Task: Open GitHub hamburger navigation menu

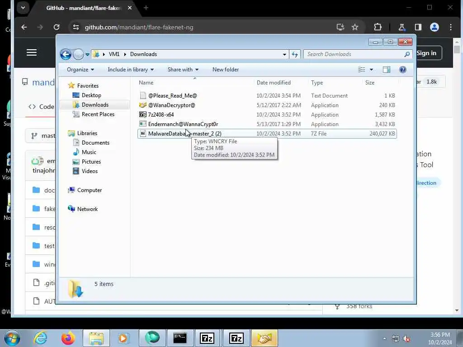Action: click(32, 52)
